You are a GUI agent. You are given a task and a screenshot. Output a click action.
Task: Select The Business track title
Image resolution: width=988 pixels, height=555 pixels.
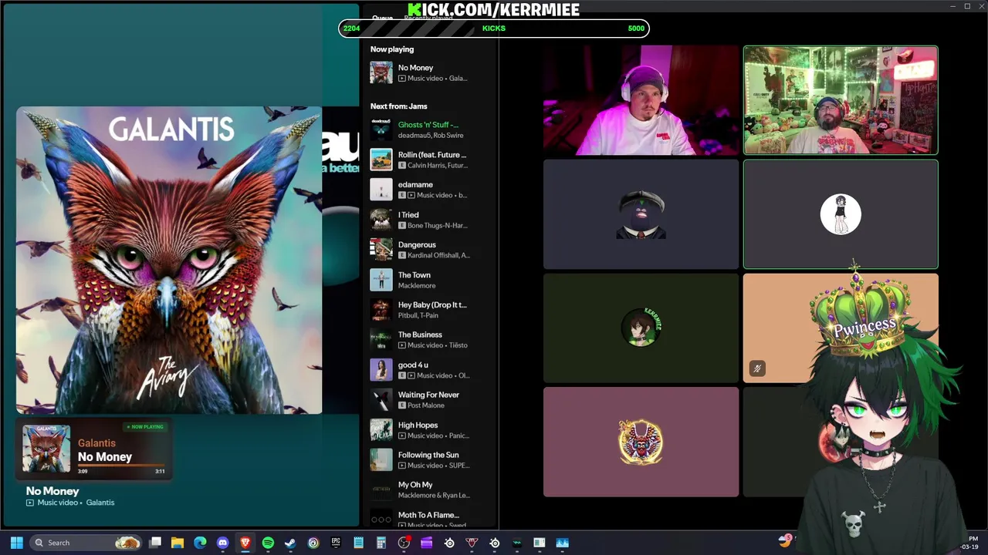tap(420, 335)
